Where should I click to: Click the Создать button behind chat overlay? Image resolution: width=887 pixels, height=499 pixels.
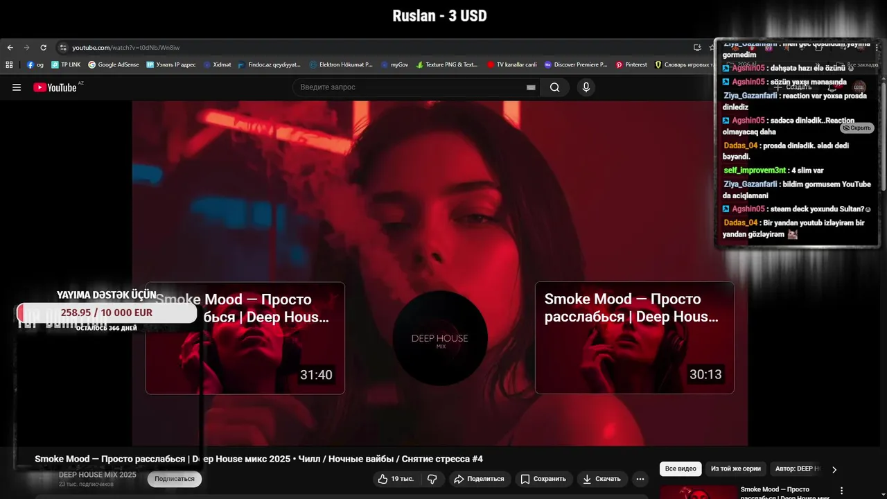click(794, 87)
